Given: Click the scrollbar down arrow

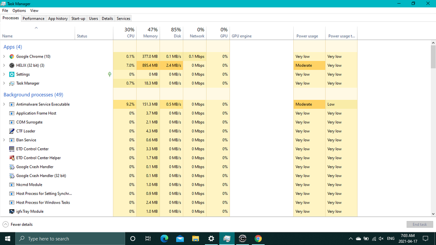Looking at the screenshot, I should coord(433,214).
